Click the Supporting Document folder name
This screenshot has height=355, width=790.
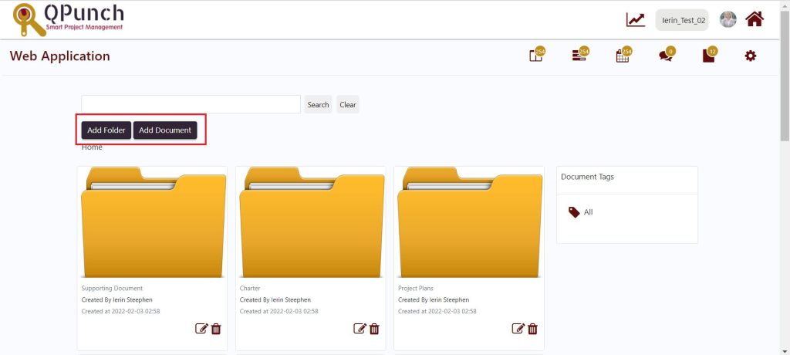[112, 289]
